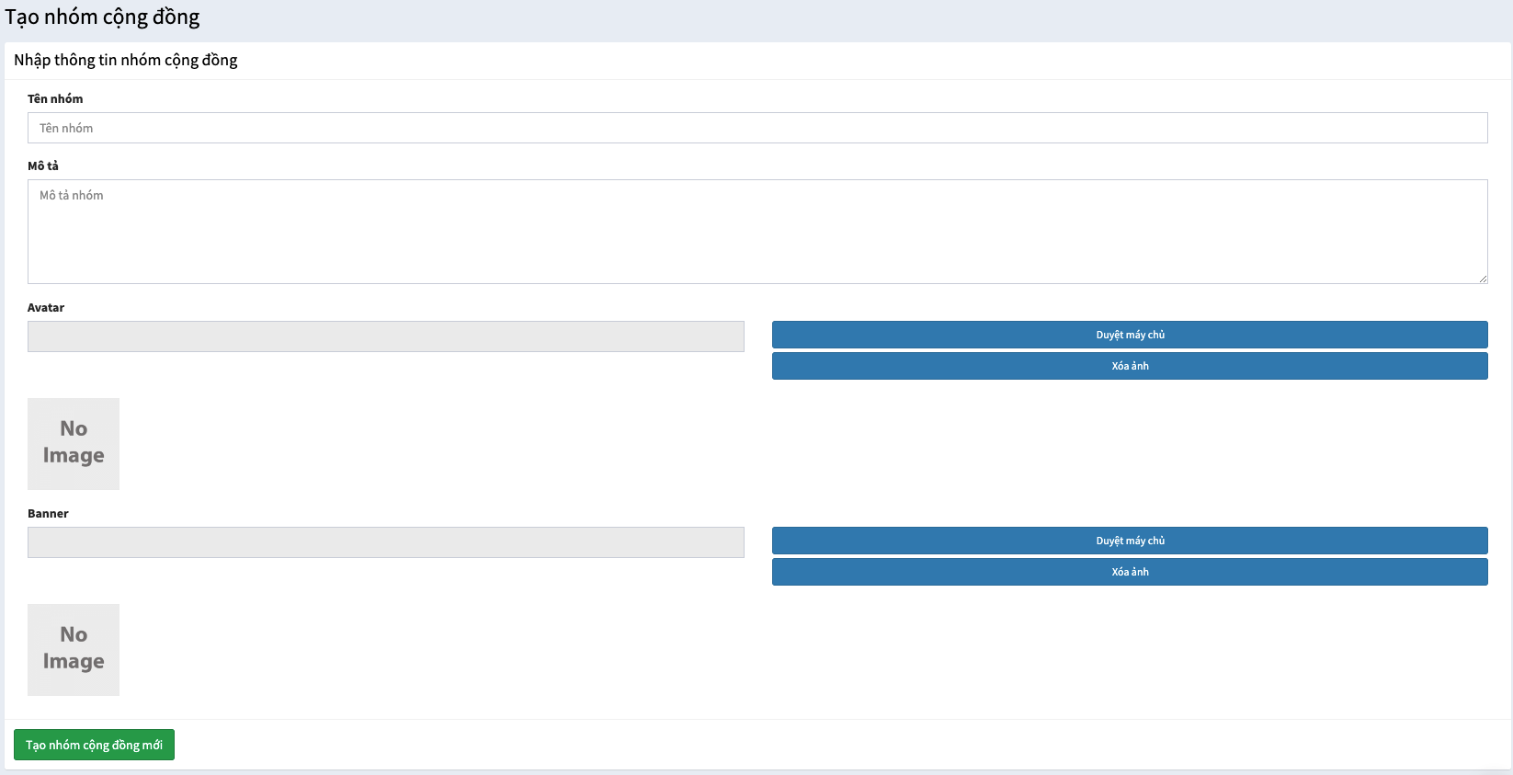Click the footer bar beside the green button
Screen dimensions: 1513x775
click(827, 745)
